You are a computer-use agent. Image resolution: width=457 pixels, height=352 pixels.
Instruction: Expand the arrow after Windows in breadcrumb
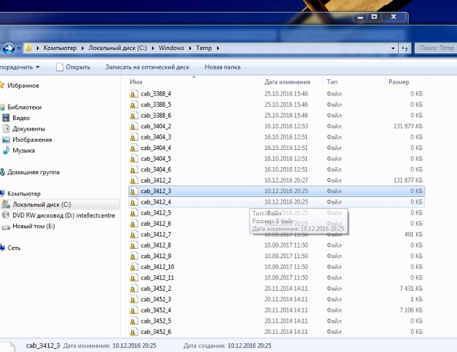click(x=190, y=48)
